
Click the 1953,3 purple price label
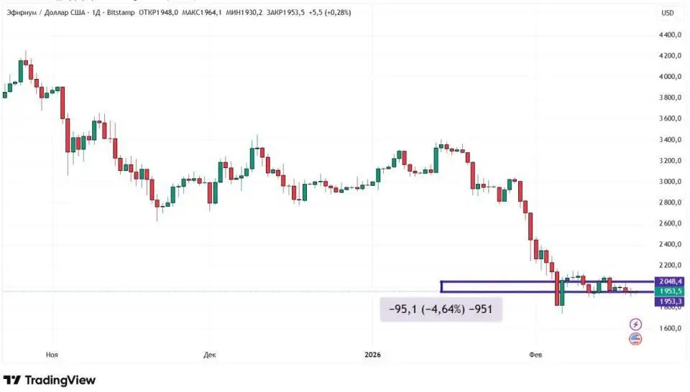pyautogui.click(x=669, y=302)
